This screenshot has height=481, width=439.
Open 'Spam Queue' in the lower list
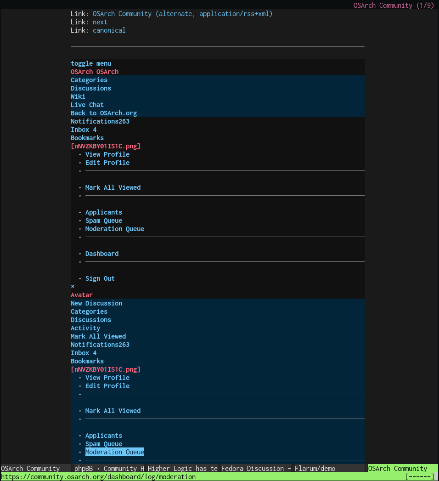pos(104,444)
